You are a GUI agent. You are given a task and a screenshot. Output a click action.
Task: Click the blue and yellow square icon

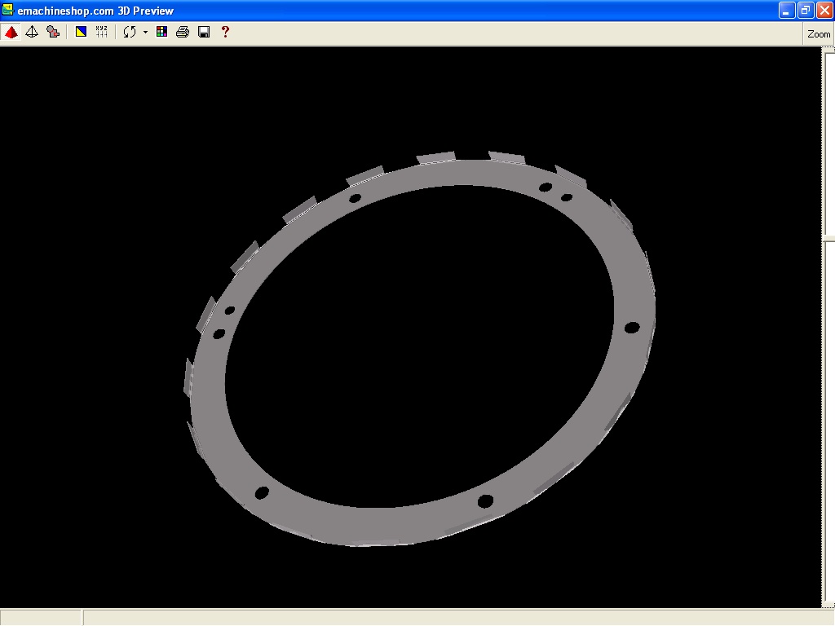point(81,32)
